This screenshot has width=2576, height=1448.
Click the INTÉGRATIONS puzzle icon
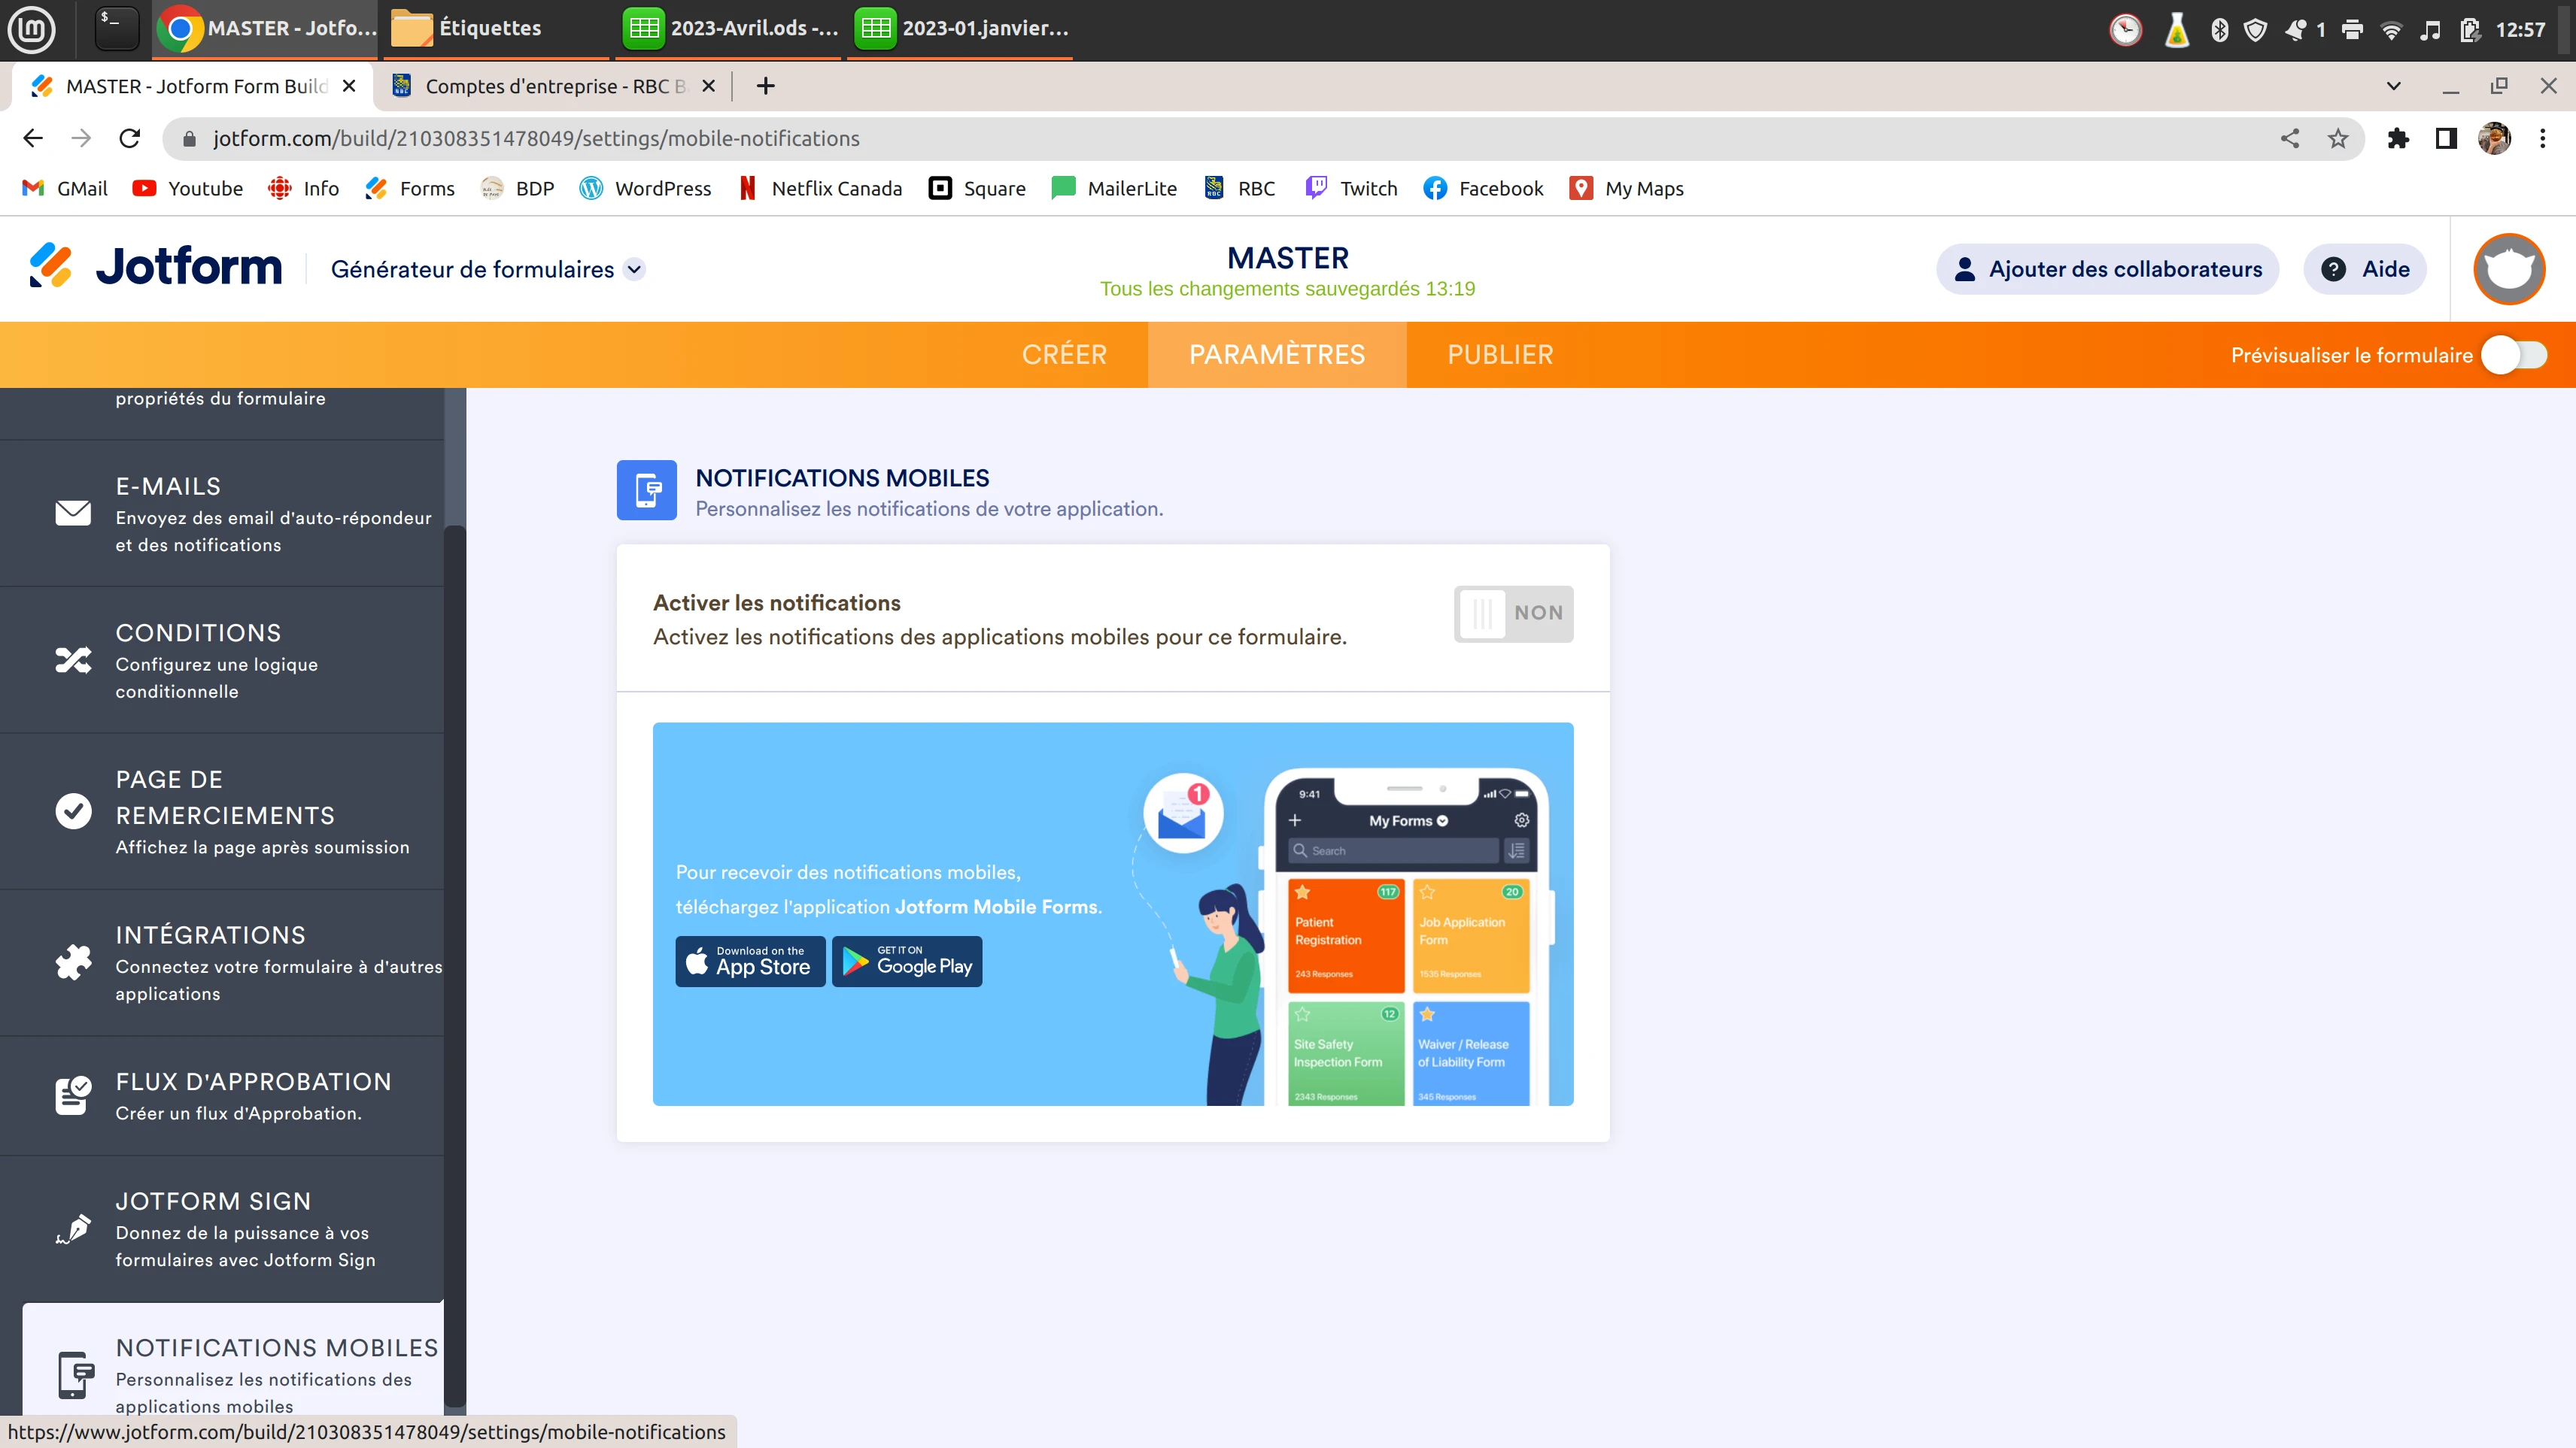point(72,962)
